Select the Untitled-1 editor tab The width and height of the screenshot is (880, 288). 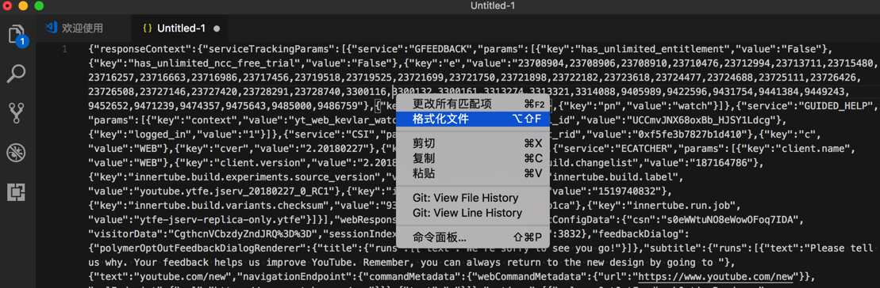tap(181, 28)
